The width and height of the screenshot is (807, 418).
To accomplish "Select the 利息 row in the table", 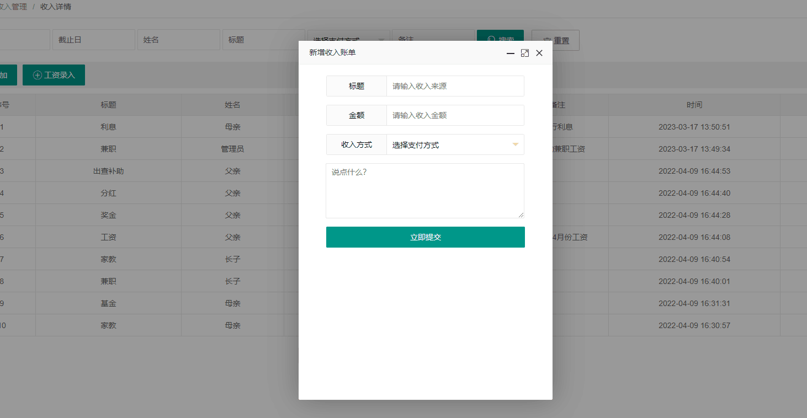I will pos(108,126).
